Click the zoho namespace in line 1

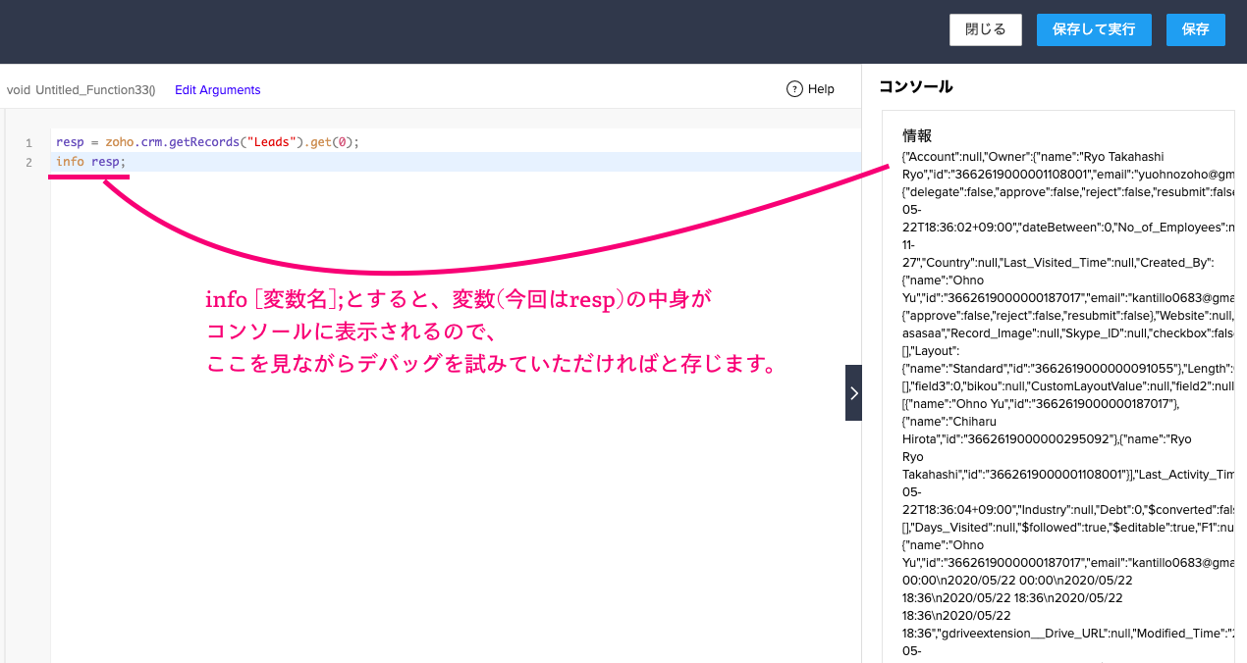point(119,142)
